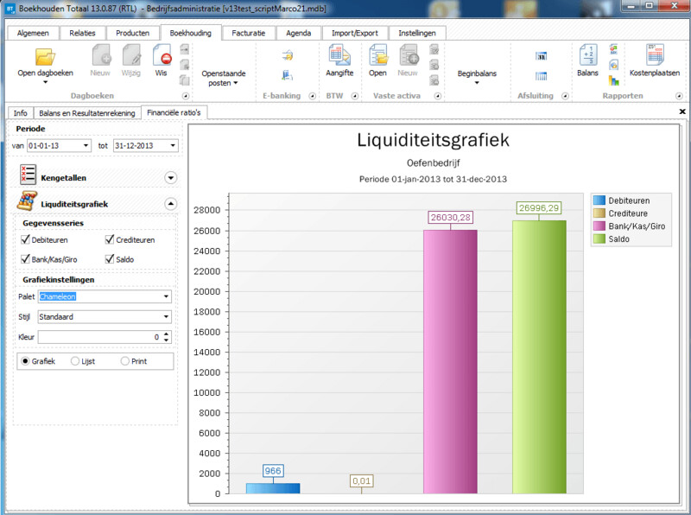Click the Crediteure tan legend swatch
691x515 pixels.
[599, 213]
